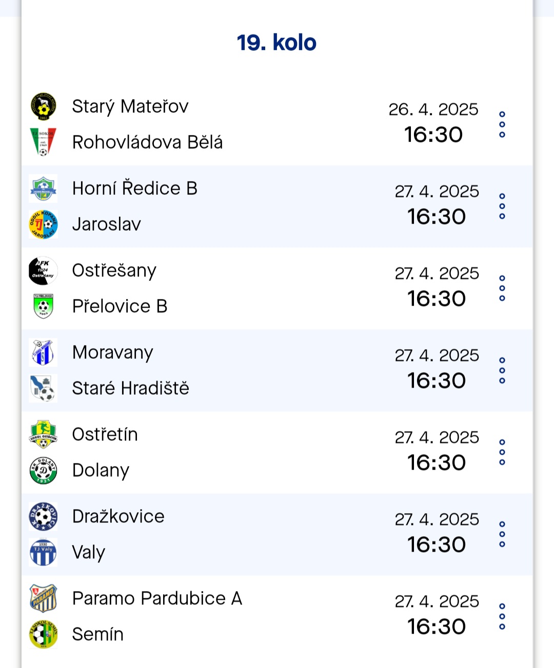Click the Staré Hradiště club logo

point(43,388)
